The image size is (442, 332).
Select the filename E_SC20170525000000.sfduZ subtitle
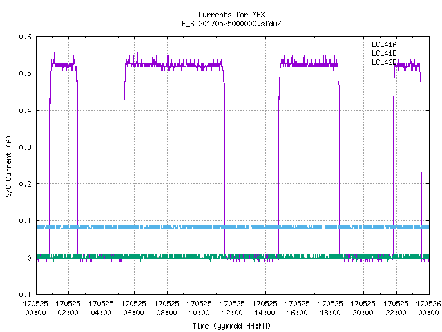pos(231,24)
